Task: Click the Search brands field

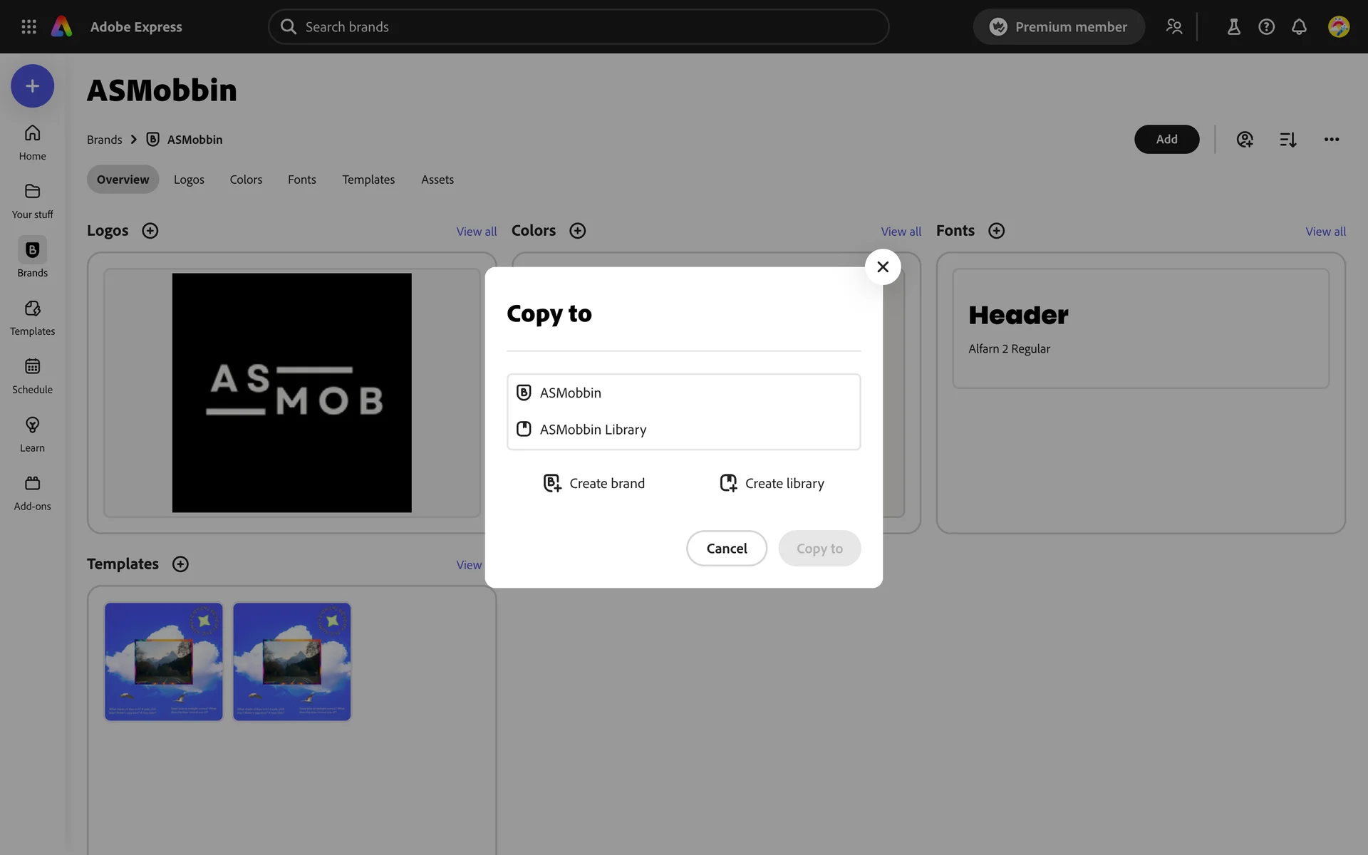Action: pos(577,27)
